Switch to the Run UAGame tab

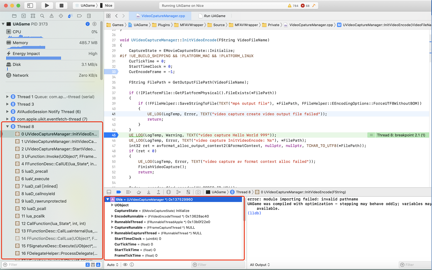(x=214, y=16)
